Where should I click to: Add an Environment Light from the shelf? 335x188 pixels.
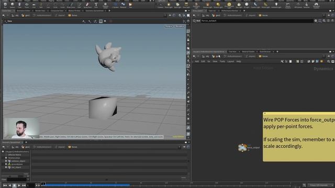click(x=229, y=5)
